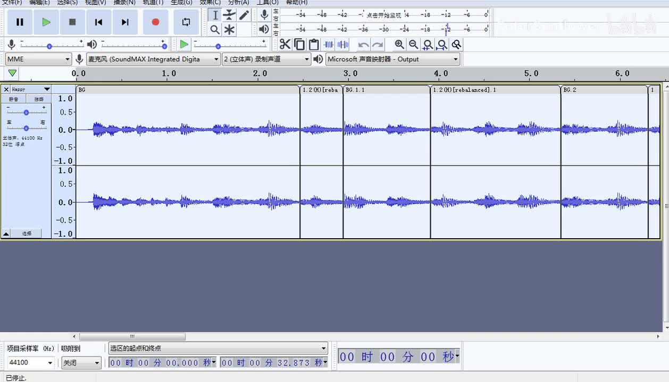The image size is (669, 382).
Task: Start playback with the green Play button
Action: 46,22
